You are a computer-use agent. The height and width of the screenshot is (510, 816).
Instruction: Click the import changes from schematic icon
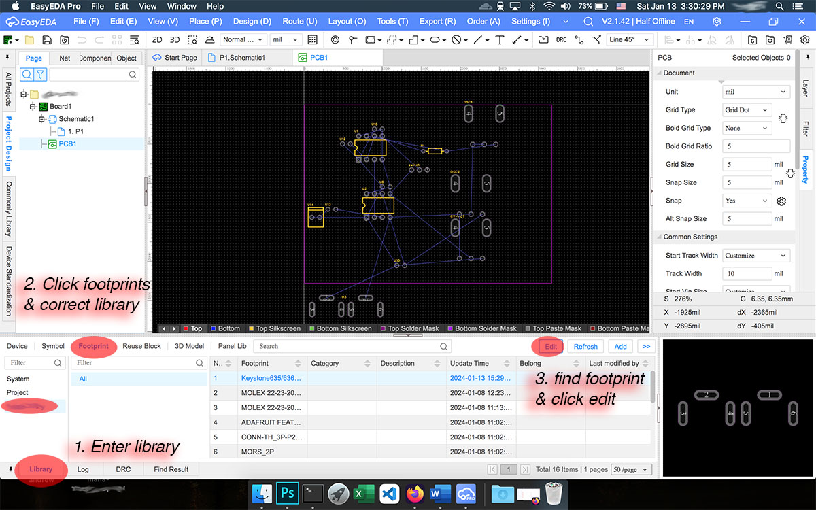click(x=543, y=39)
